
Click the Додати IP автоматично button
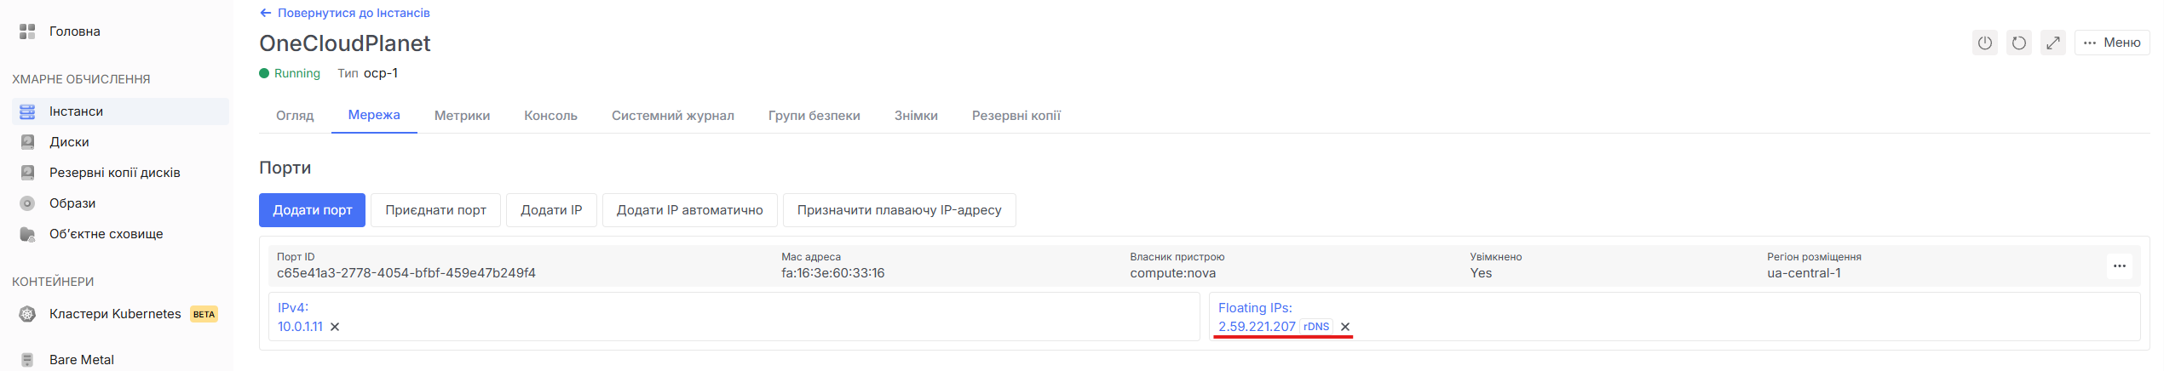689,210
